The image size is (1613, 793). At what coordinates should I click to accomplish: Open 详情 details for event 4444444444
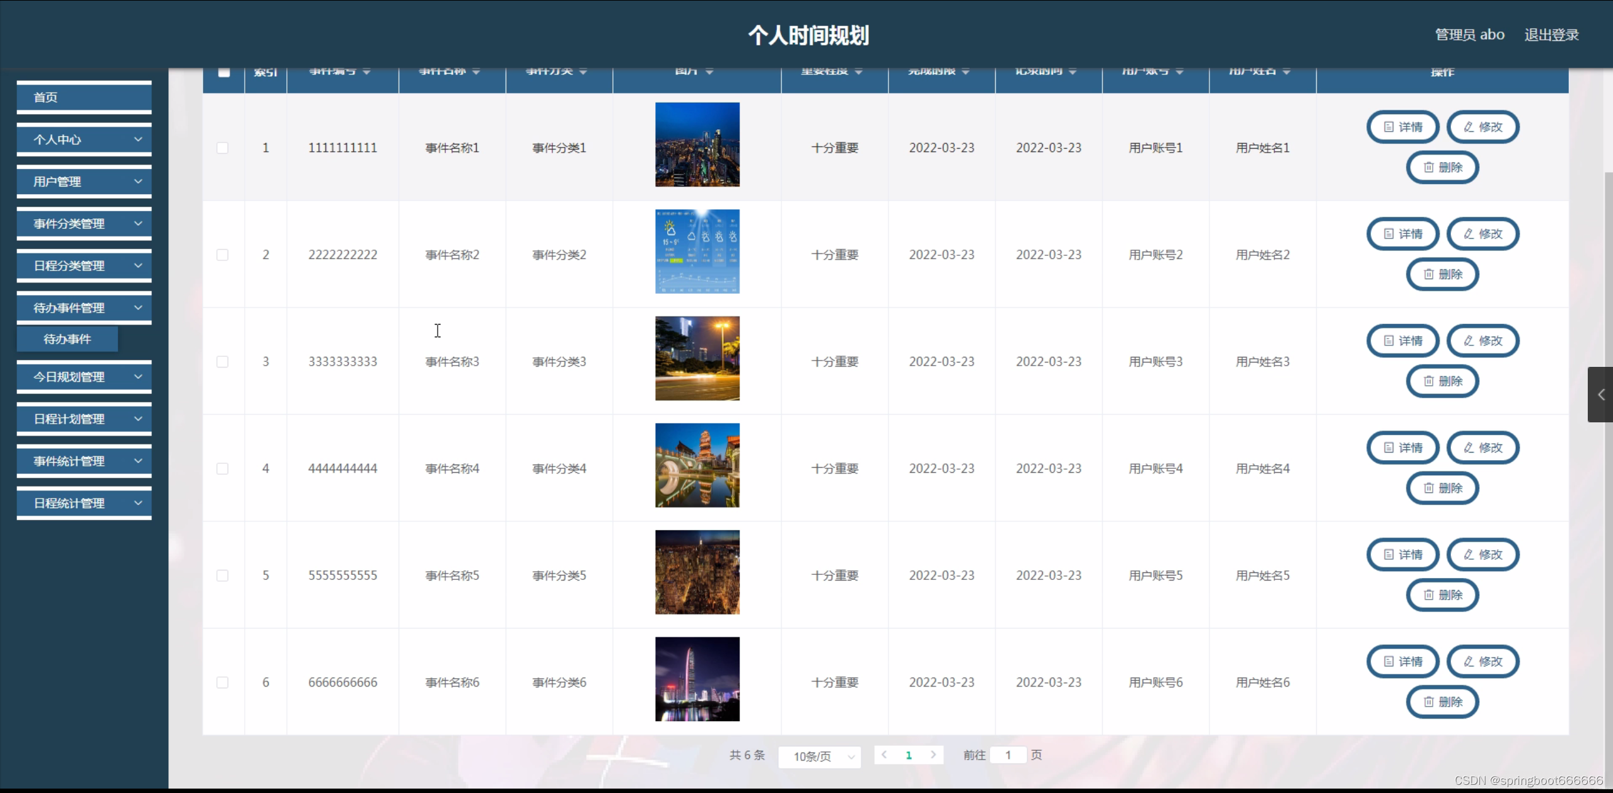(x=1402, y=448)
